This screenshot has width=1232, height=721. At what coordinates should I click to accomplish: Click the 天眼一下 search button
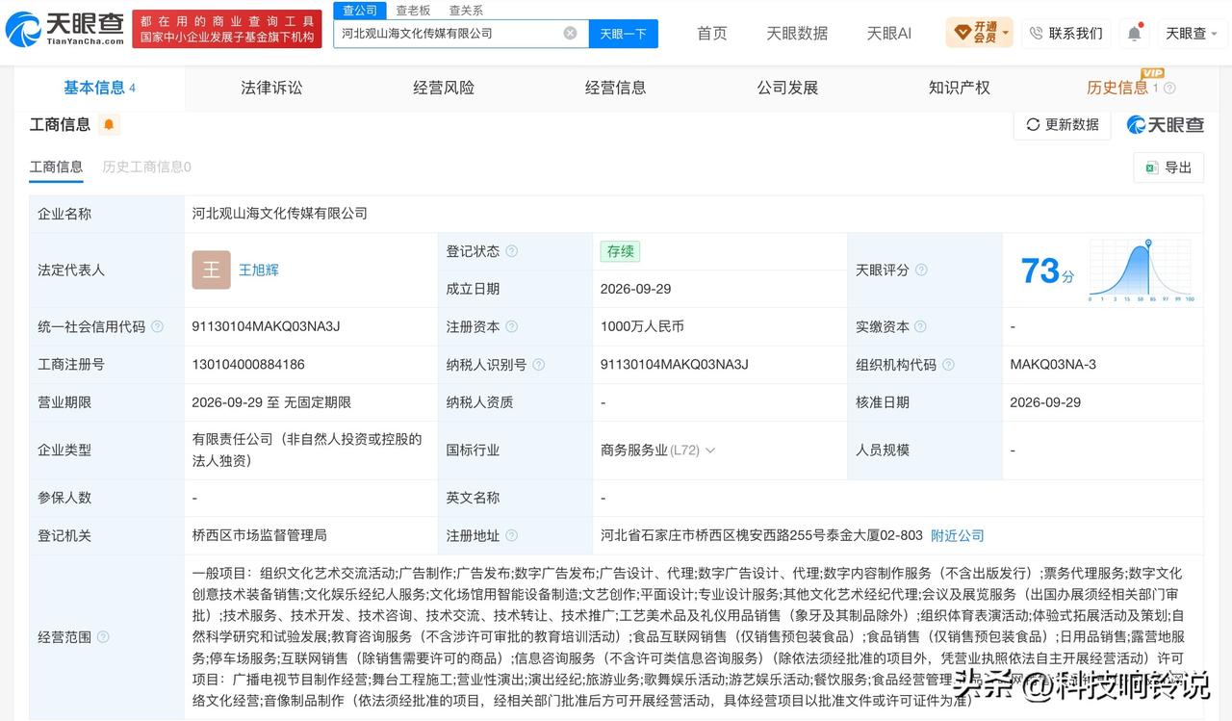[624, 33]
